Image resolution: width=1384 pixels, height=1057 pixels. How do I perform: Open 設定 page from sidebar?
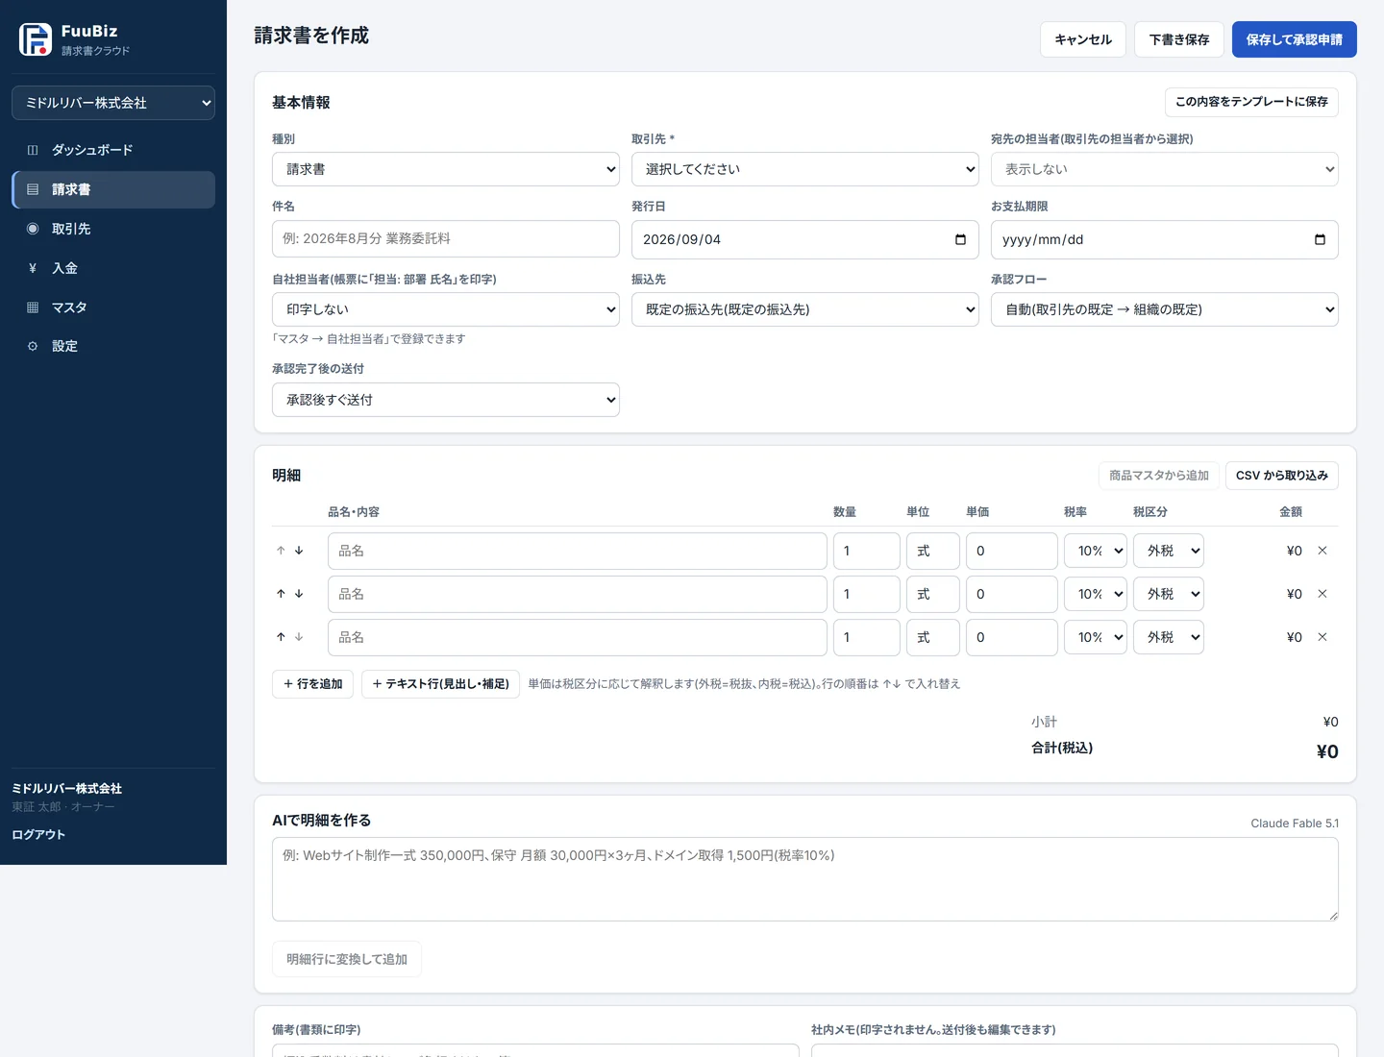tap(113, 346)
